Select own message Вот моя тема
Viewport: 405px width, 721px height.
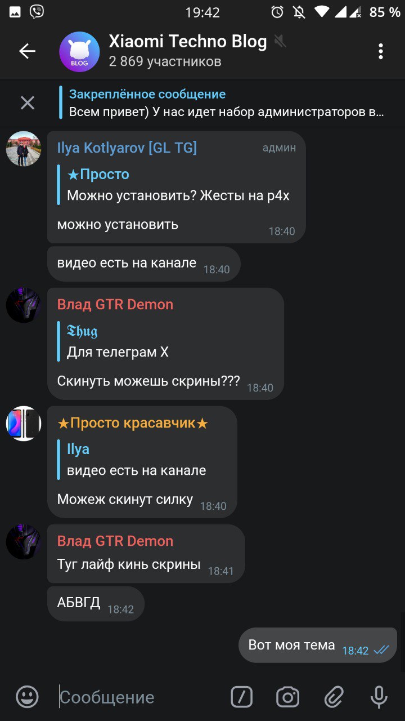[x=318, y=645]
